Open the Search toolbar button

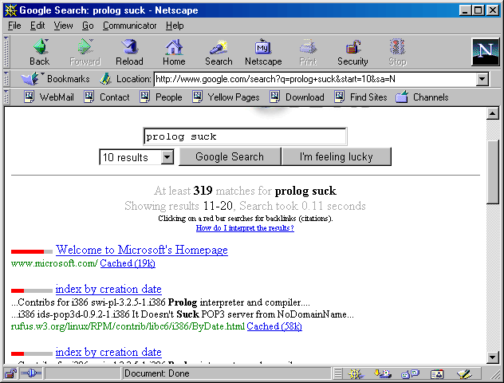coord(219,52)
